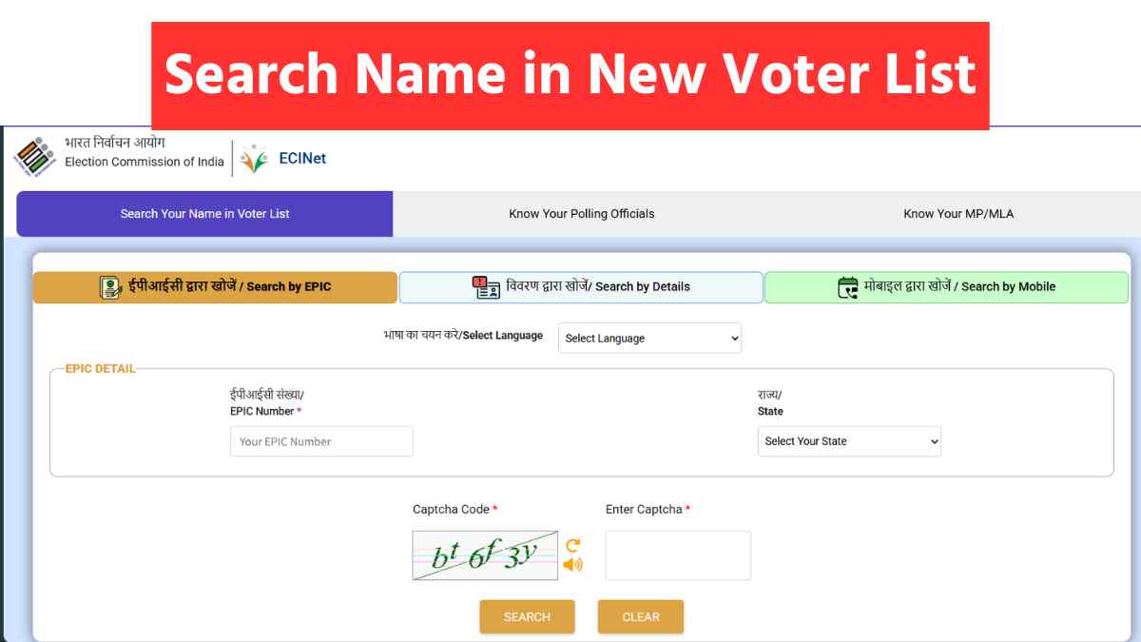Click the EPIC card icon on Search by EPIC tab
This screenshot has height=642, width=1141.
pyautogui.click(x=107, y=285)
